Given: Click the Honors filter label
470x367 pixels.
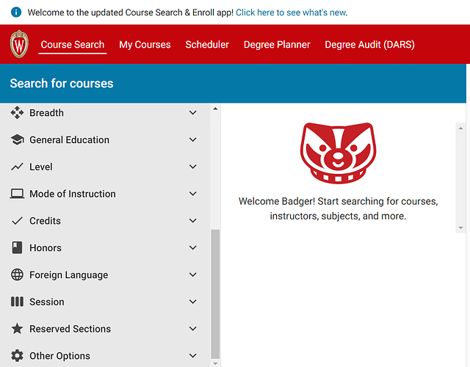Looking at the screenshot, I should (46, 248).
